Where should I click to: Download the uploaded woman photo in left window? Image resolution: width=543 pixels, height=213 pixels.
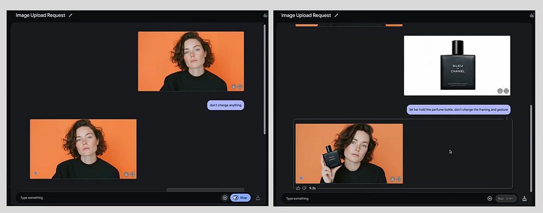[234, 87]
